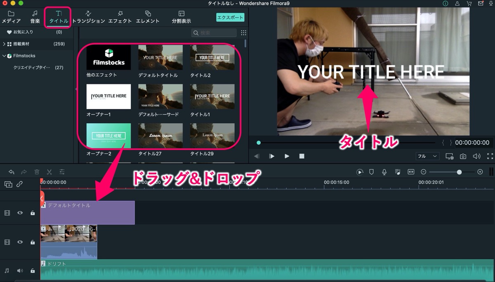Image resolution: width=495 pixels, height=282 pixels.
Task: Hide the title track with eye icon
Action: 20,213
